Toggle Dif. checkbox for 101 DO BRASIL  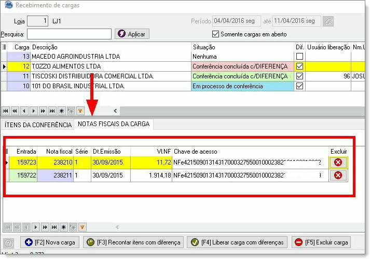[299, 86]
